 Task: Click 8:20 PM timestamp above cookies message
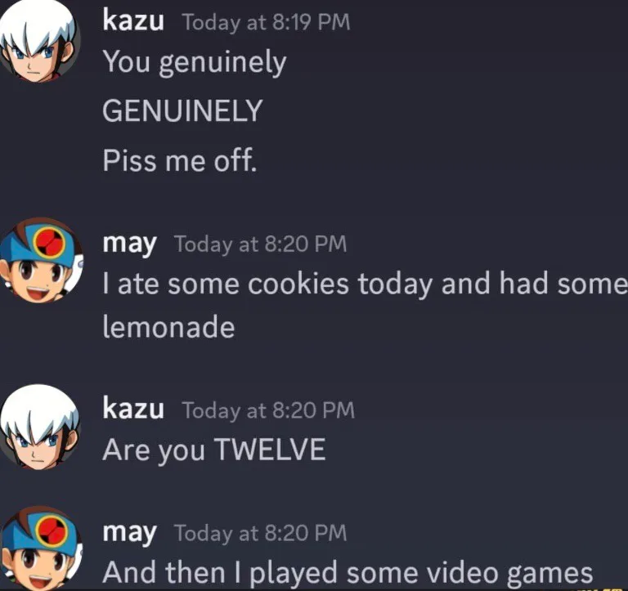point(260,244)
